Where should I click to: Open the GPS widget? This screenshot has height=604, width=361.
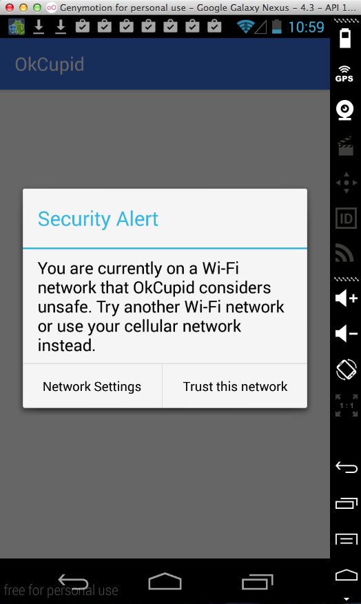pos(344,74)
